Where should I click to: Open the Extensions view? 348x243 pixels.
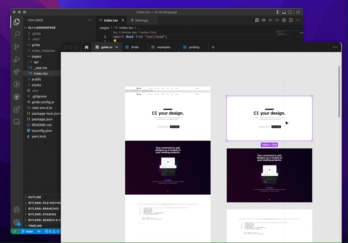pos(17,109)
